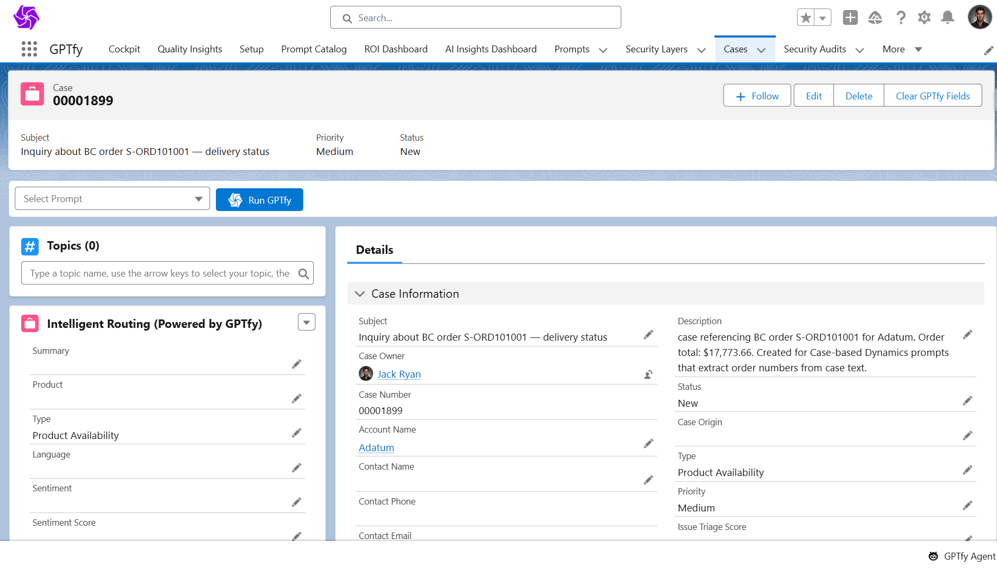
Task: Open the favorites list dropdown arrow
Action: coord(822,17)
